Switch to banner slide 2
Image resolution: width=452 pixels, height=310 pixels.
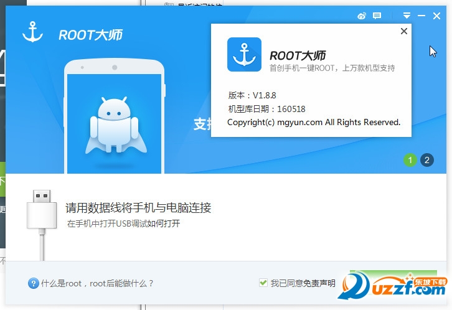click(427, 160)
